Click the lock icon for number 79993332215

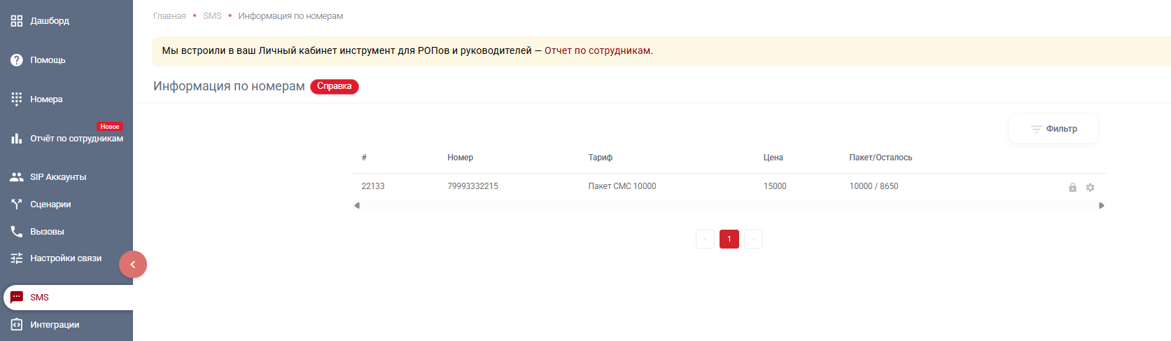(1072, 188)
